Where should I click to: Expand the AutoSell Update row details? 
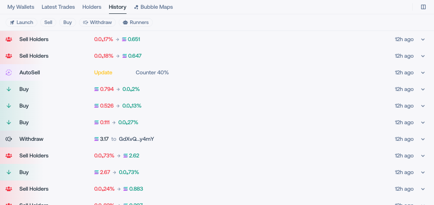tap(423, 72)
